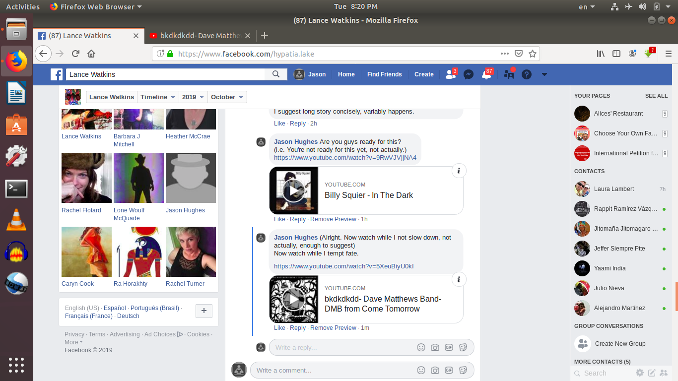The width and height of the screenshot is (678, 381).
Task: Open Firefox Library icon
Action: pos(601,54)
